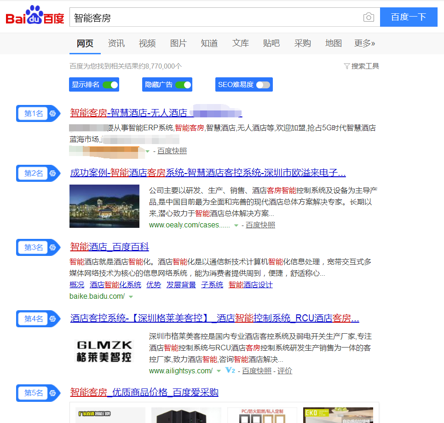Click the baike.baidu.com/ URL
Image resolution: width=444 pixels, height=423 pixels.
point(97,296)
